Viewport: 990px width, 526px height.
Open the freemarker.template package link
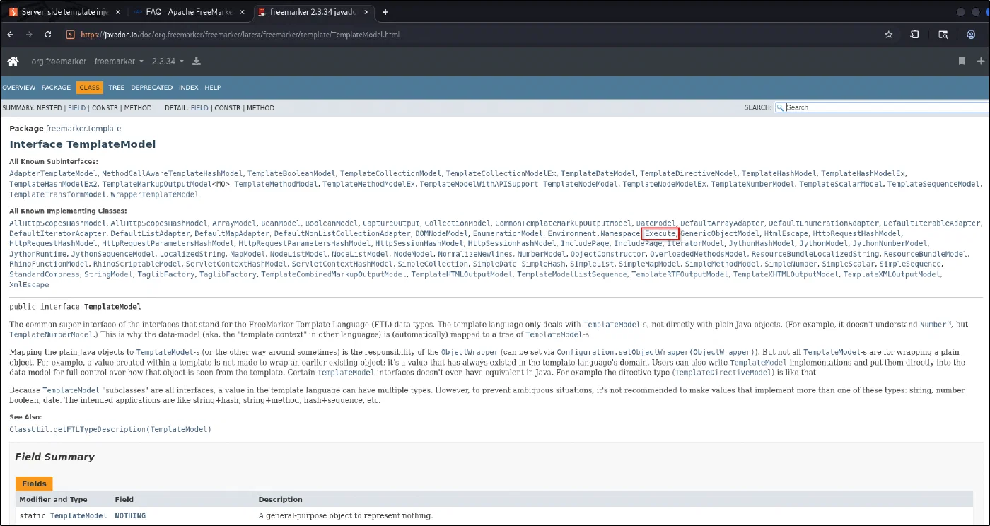point(83,129)
